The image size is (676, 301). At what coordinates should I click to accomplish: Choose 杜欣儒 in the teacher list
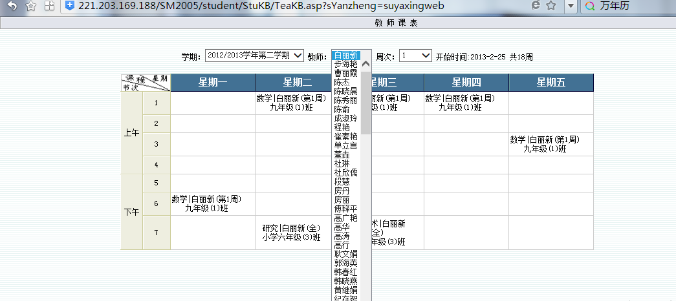click(345, 172)
